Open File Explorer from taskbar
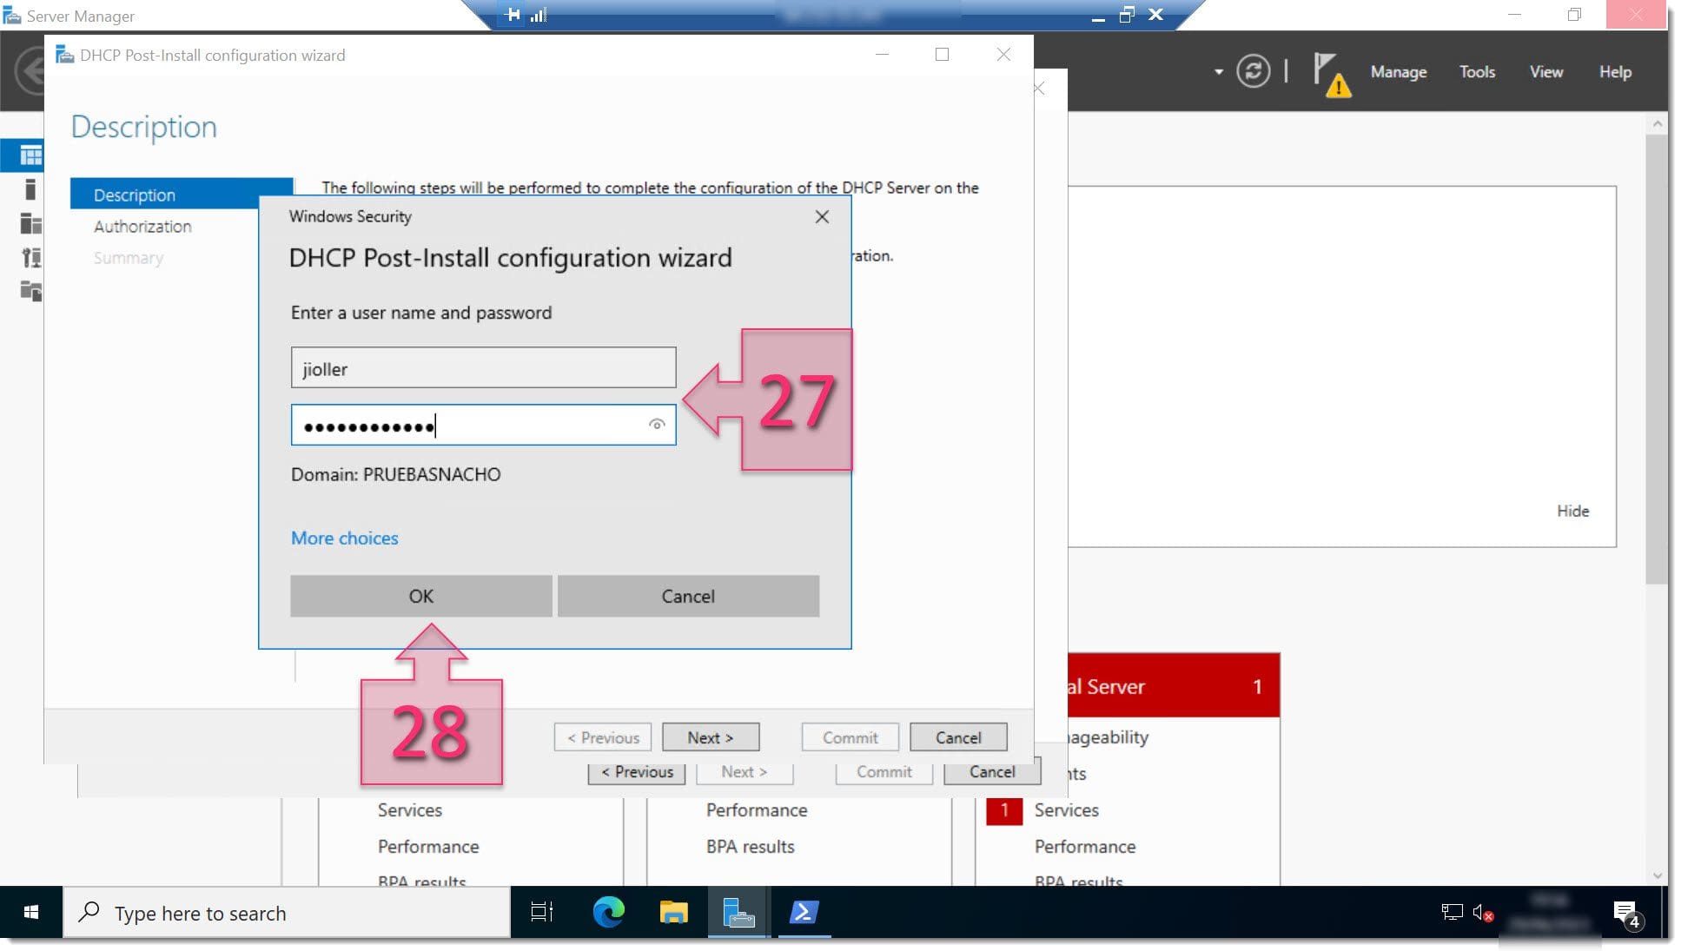1681x951 pixels. pyautogui.click(x=673, y=912)
